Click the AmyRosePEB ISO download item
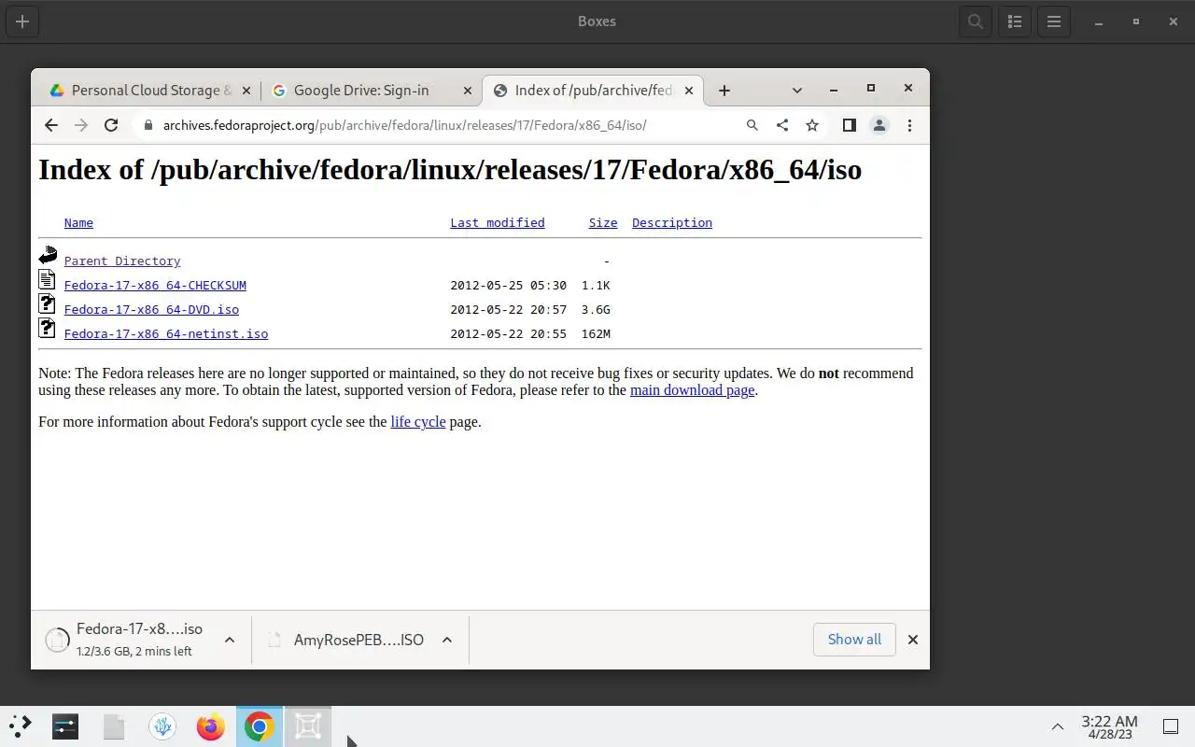 [347, 640]
